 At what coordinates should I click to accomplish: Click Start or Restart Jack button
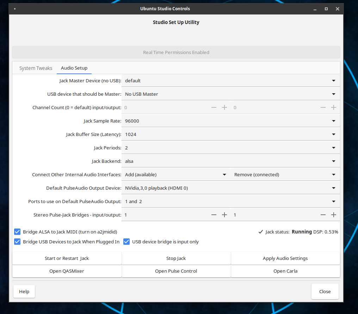(x=67, y=258)
